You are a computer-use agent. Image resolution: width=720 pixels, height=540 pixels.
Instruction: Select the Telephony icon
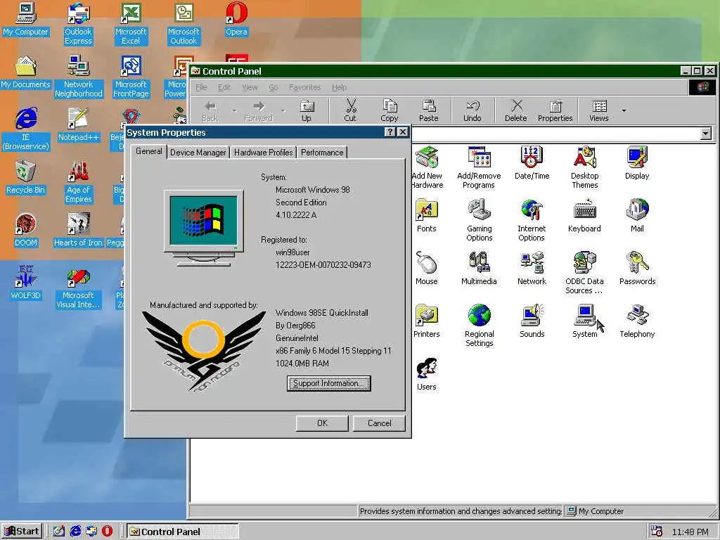tap(637, 321)
